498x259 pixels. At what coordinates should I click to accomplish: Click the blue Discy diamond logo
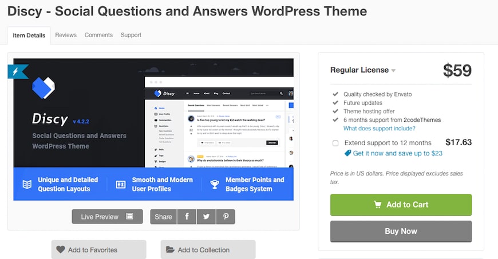(x=44, y=87)
